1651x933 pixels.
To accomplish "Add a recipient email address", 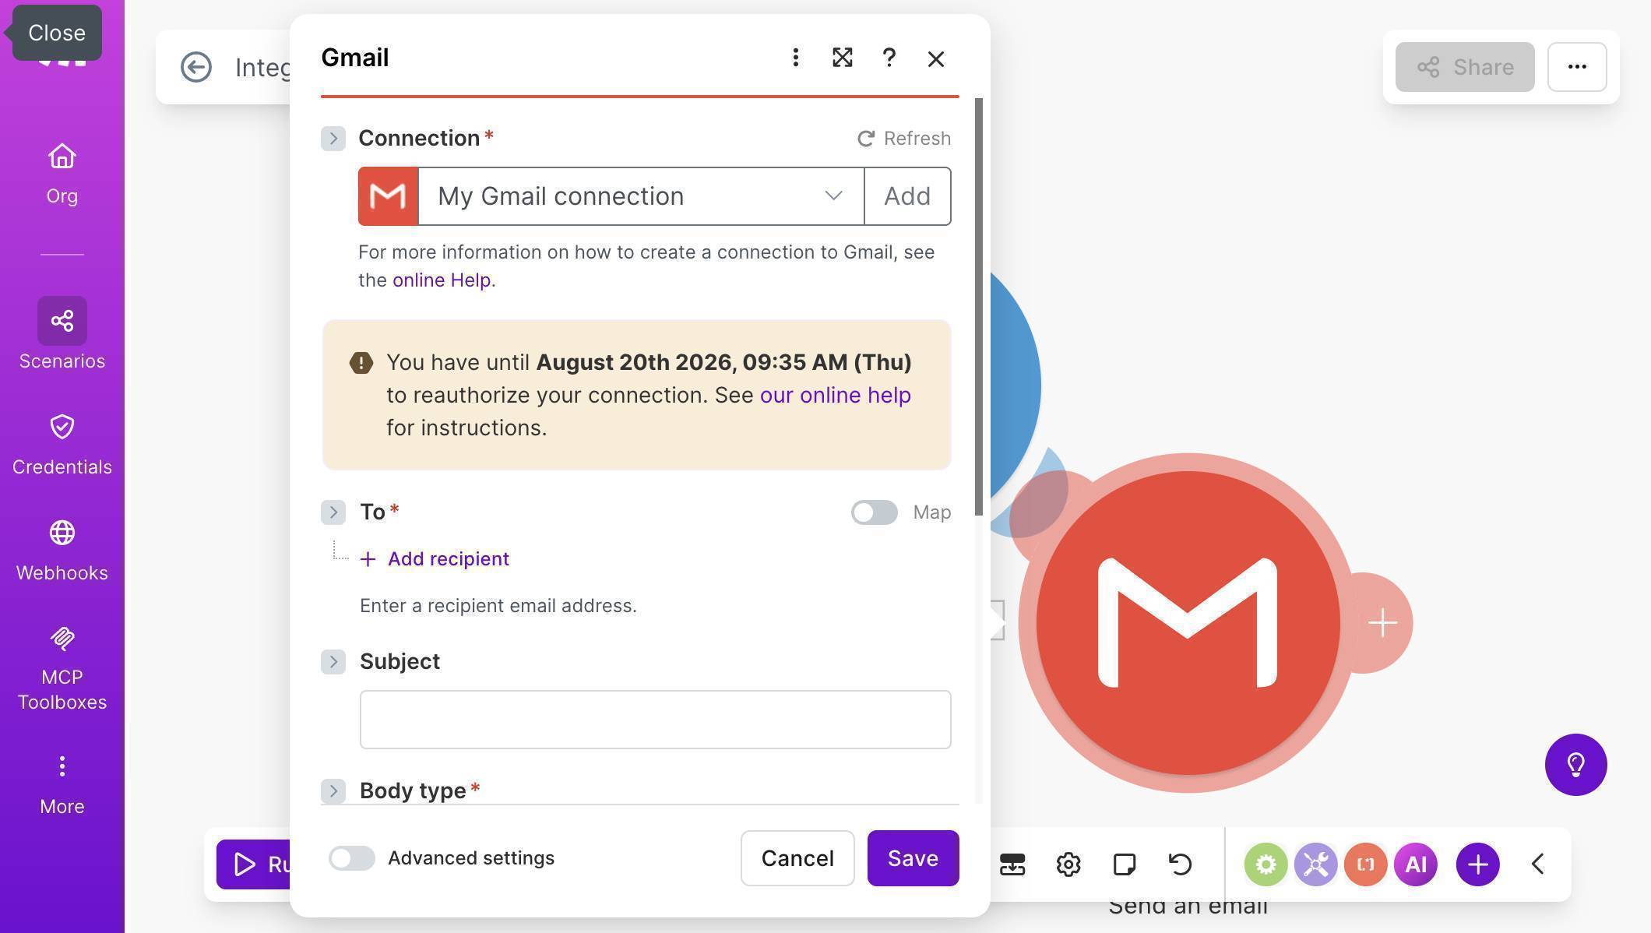I will point(435,558).
